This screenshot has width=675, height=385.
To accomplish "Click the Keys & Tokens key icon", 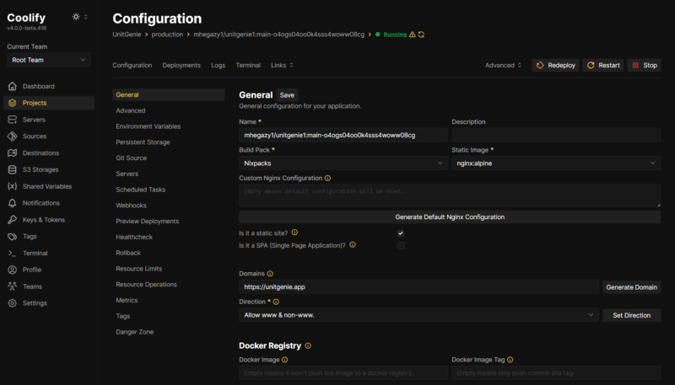I will click(12, 220).
